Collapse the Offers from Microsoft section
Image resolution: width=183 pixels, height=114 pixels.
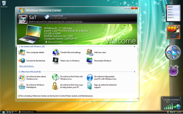click(135, 72)
